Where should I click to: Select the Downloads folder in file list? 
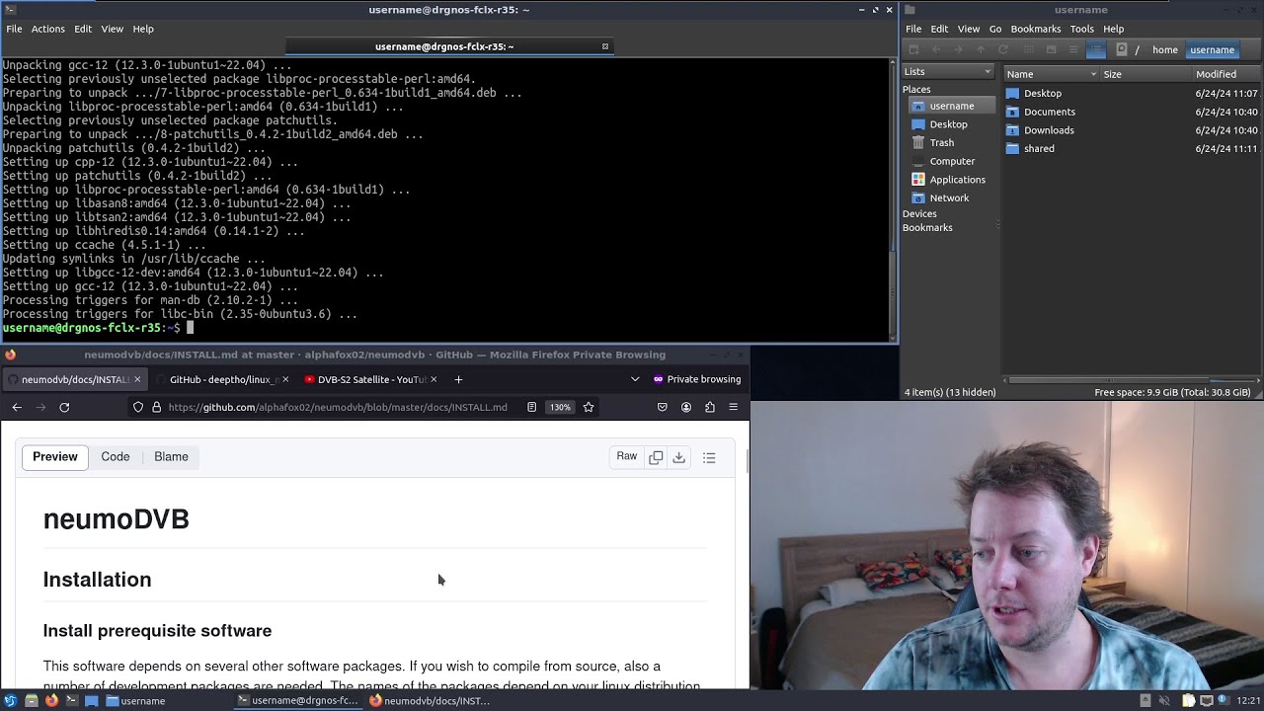pyautogui.click(x=1049, y=130)
